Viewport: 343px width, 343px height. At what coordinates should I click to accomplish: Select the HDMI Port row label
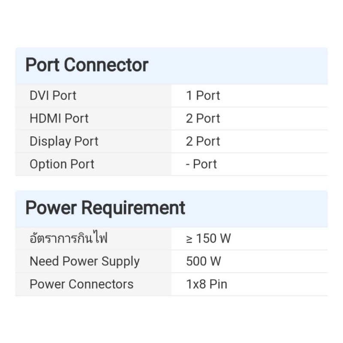point(59,118)
